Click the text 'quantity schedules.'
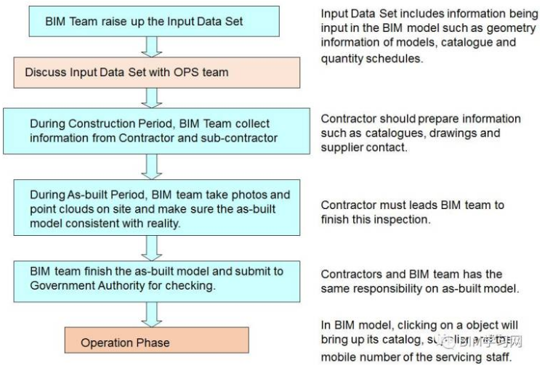The image size is (553, 373). click(372, 59)
